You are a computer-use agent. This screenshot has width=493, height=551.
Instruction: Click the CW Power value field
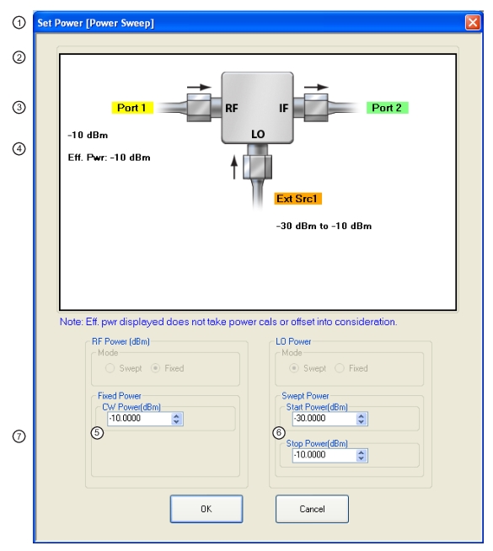coord(140,419)
